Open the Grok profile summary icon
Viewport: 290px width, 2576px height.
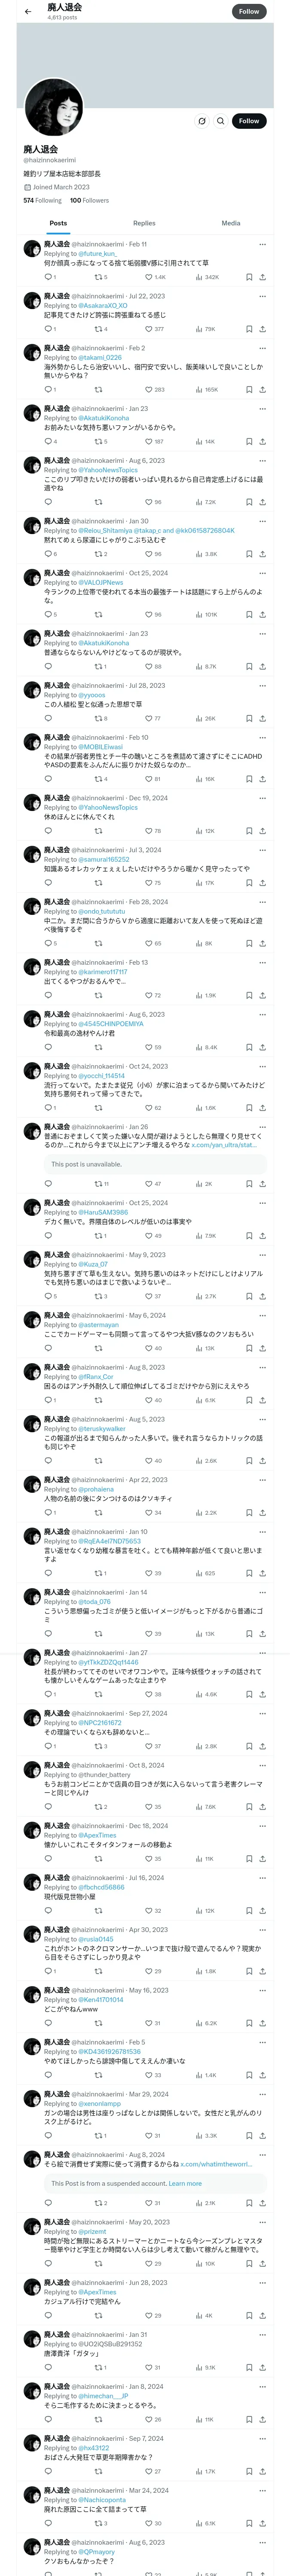(202, 121)
